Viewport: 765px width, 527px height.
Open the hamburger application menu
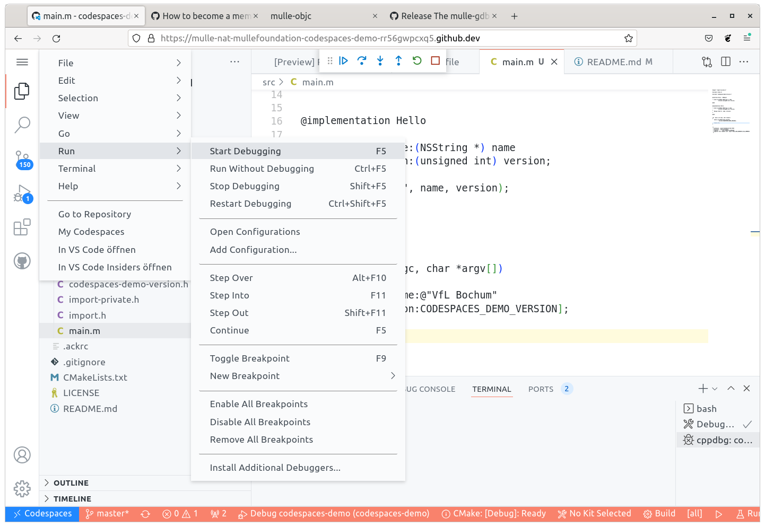[x=22, y=62]
